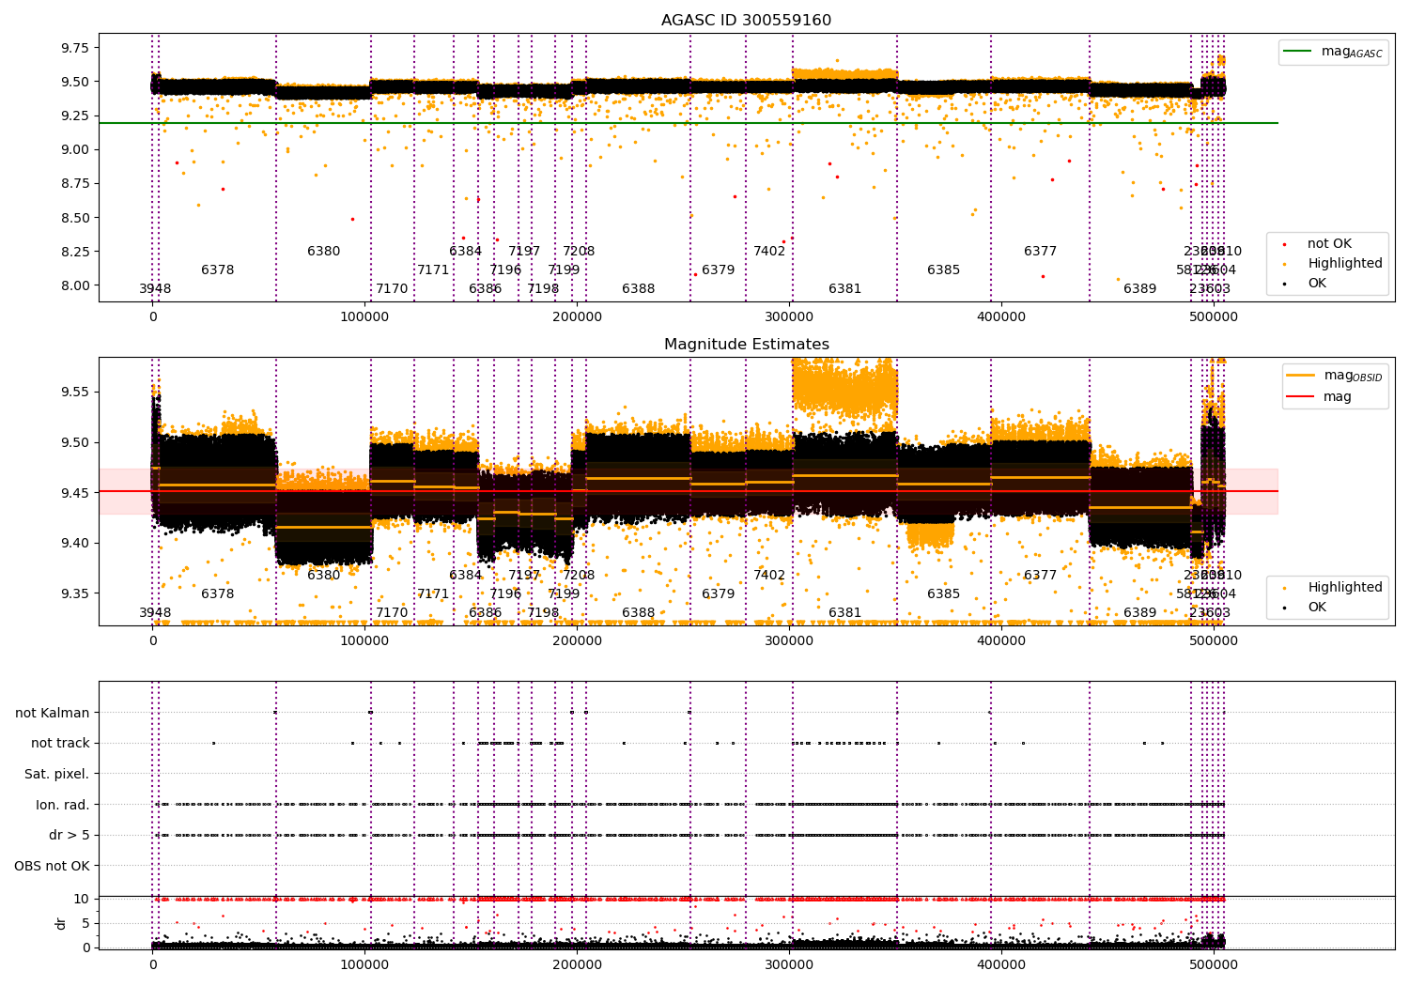Click the 'not track' axis label

pos(60,744)
